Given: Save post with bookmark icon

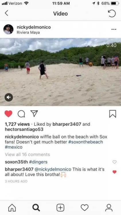Looking at the screenshot, I should click(113, 114).
